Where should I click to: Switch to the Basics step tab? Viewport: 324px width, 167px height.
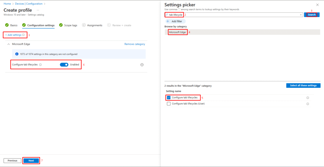pyautogui.click(x=11, y=25)
